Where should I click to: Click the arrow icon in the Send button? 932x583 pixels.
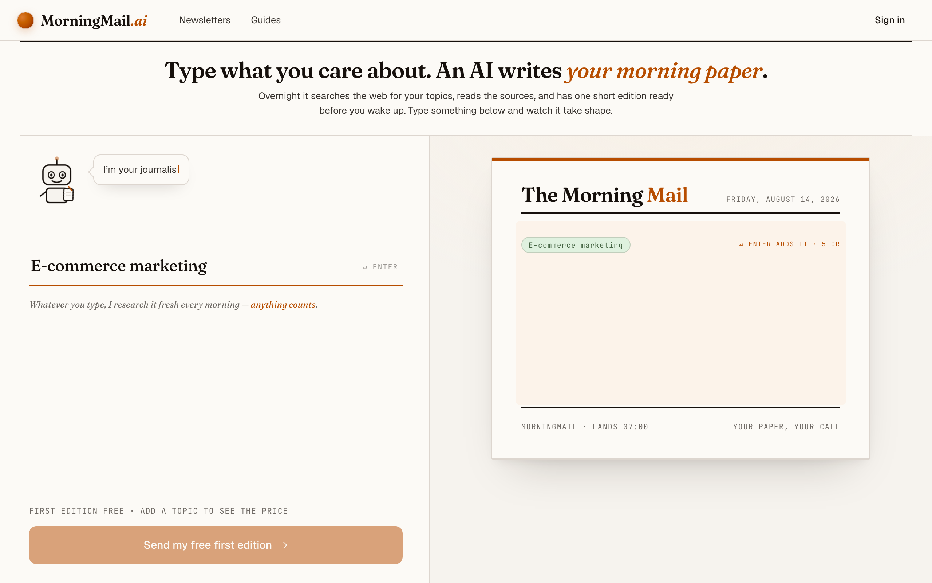(284, 545)
